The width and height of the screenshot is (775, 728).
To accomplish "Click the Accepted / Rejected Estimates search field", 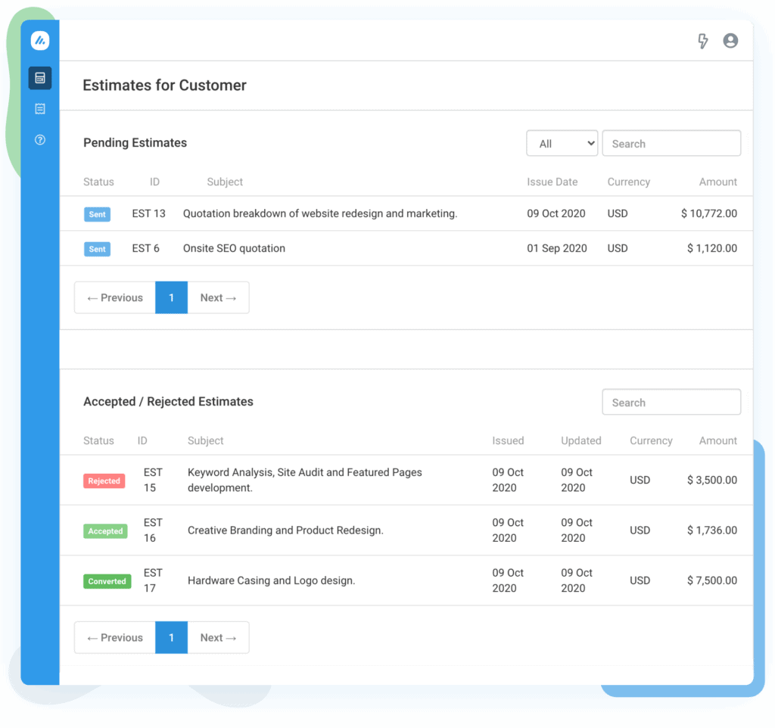I will [671, 403].
